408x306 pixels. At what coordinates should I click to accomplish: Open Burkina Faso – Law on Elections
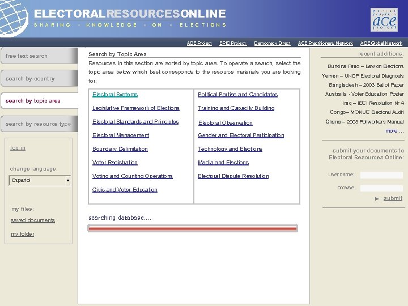365,66
